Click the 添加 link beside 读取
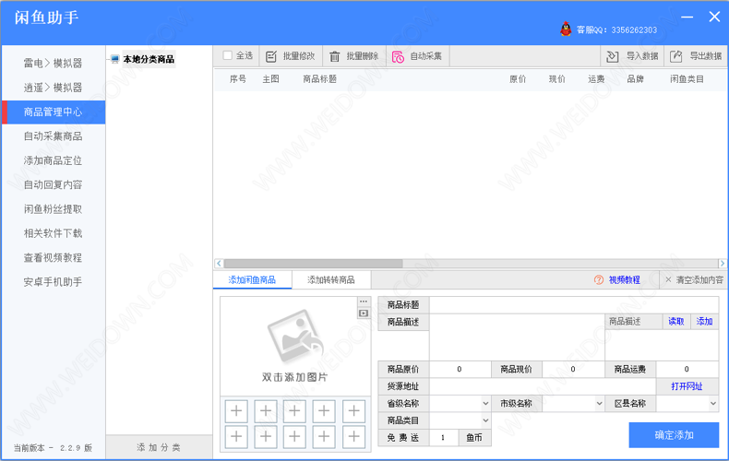This screenshot has width=729, height=461. [x=704, y=322]
